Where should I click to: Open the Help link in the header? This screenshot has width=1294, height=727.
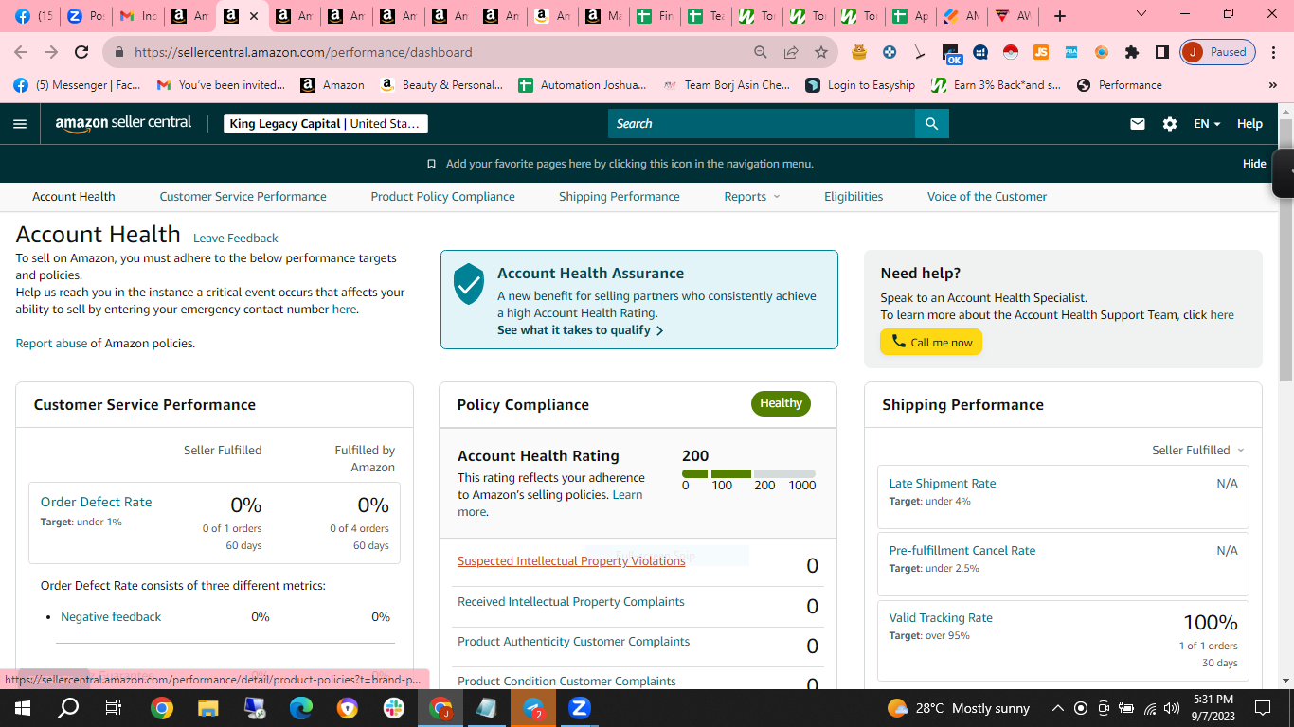[1249, 124]
